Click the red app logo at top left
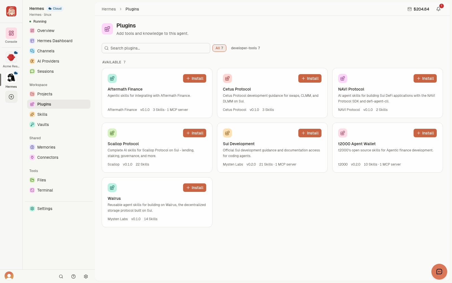Image resolution: width=452 pixels, height=283 pixels. pos(11,11)
